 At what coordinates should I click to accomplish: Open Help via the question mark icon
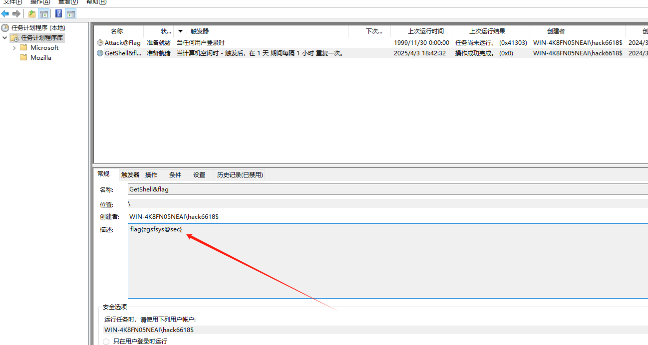tap(59, 13)
